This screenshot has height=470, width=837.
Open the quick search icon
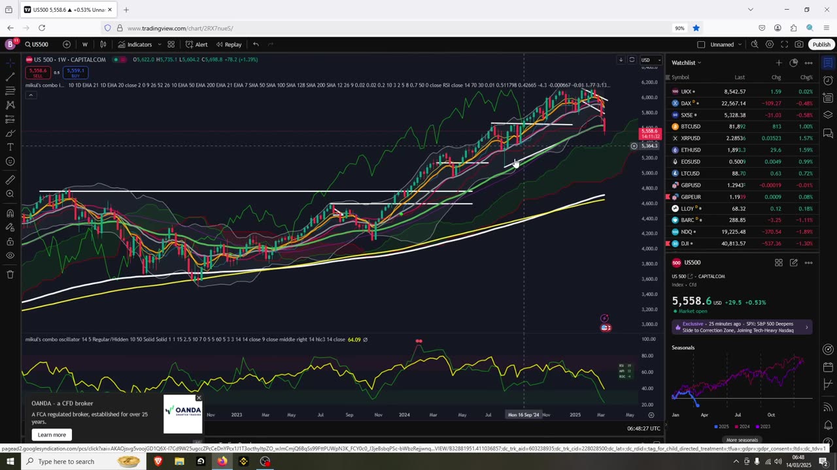coord(755,44)
